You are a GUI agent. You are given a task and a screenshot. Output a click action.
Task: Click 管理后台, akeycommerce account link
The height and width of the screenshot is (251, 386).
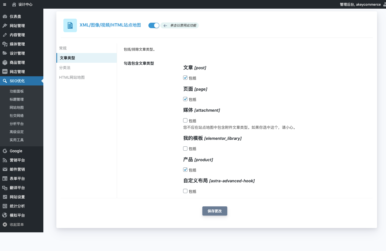[360, 4]
